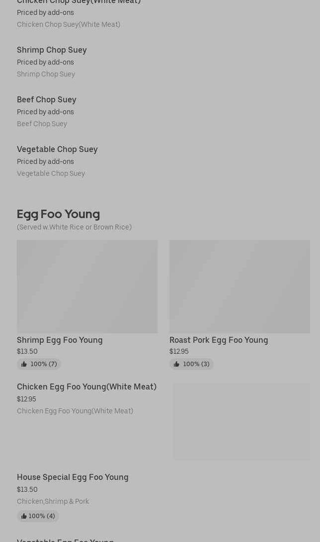Screen dimensions: 320x542
Task: Click thumbs-up icon under Shrimp Egg Foo Young
Action: coord(24,364)
